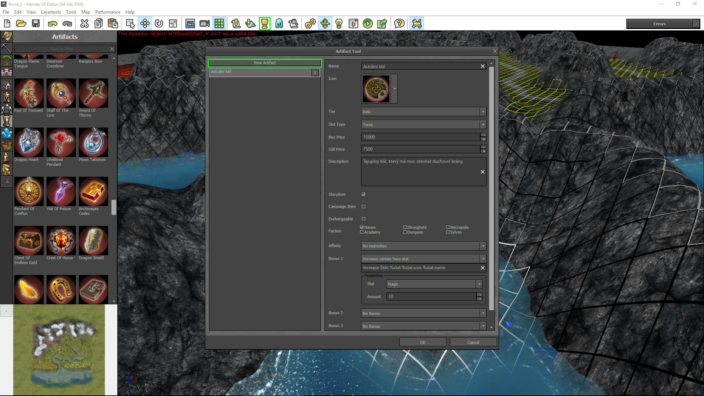This screenshot has height=396, width=704.
Task: Undo the last action
Action: click(x=52, y=24)
